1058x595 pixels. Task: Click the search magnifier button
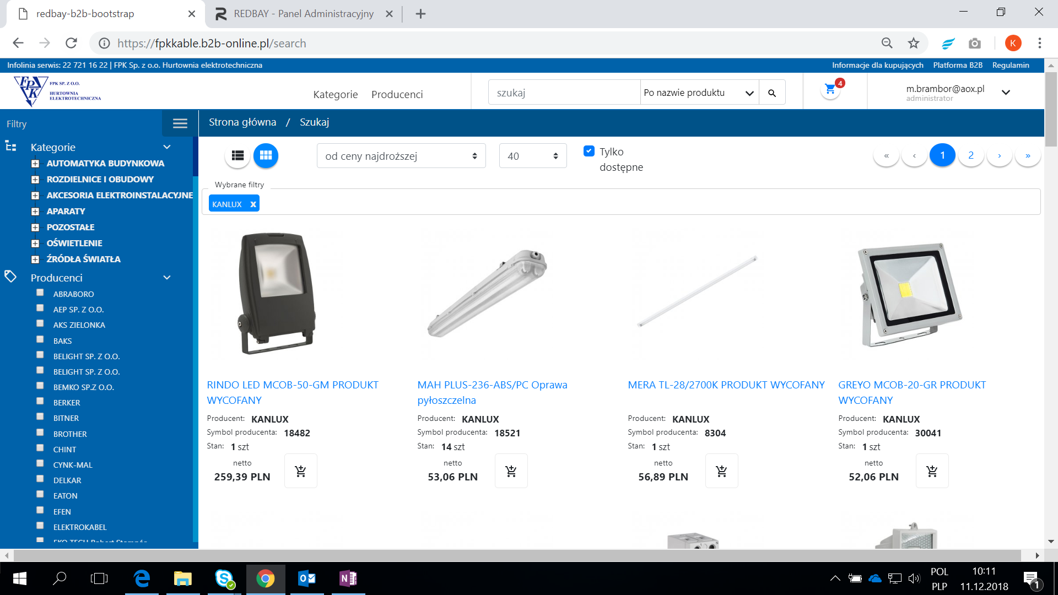[x=772, y=93]
